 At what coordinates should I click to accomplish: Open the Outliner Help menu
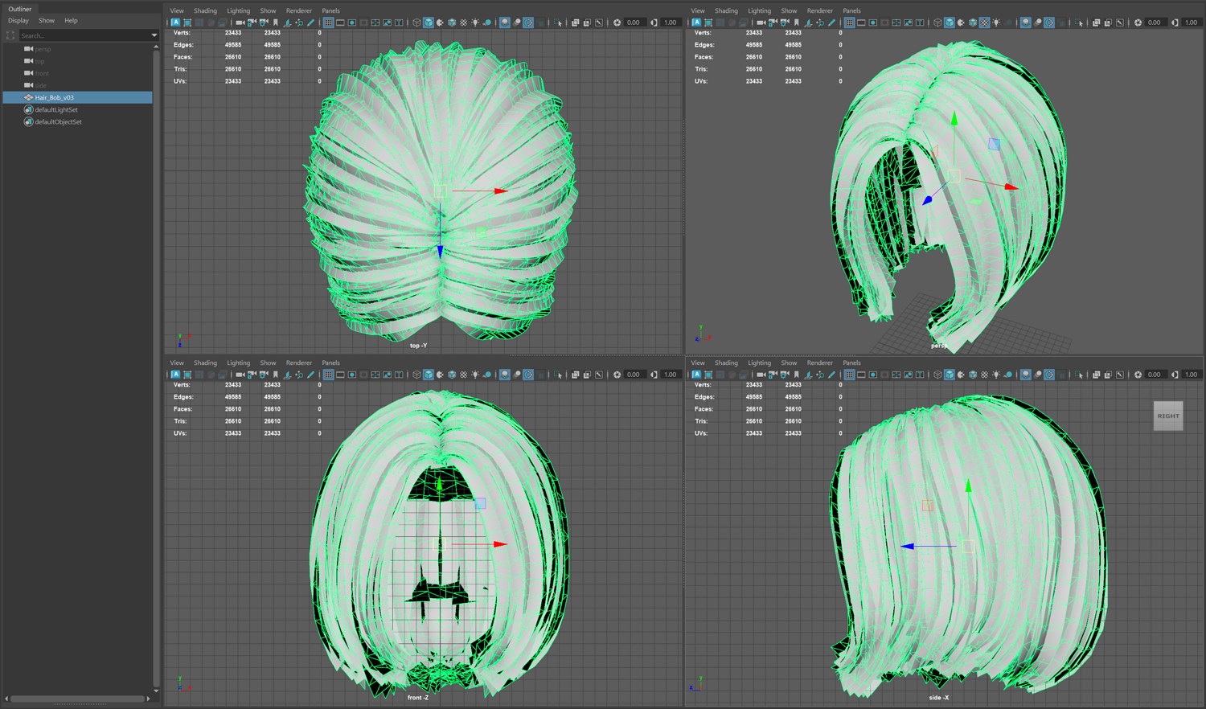[x=71, y=21]
